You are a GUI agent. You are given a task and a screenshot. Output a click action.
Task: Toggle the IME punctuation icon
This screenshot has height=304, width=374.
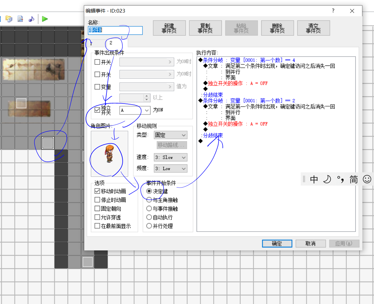click(341, 179)
